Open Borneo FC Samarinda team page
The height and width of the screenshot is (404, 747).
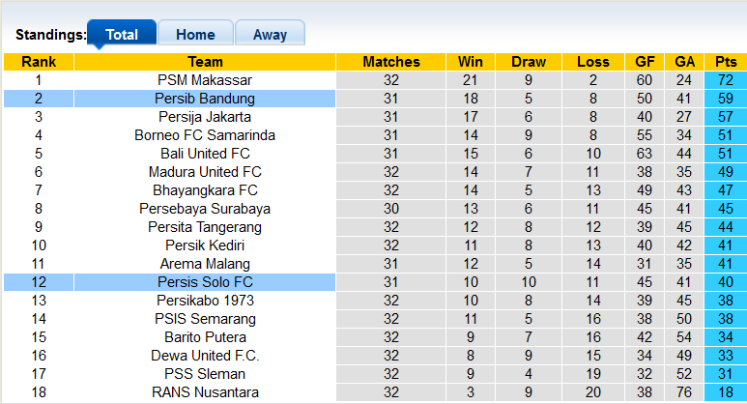205,135
